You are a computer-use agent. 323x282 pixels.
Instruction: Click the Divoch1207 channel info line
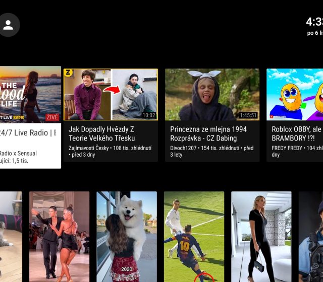coord(211,152)
